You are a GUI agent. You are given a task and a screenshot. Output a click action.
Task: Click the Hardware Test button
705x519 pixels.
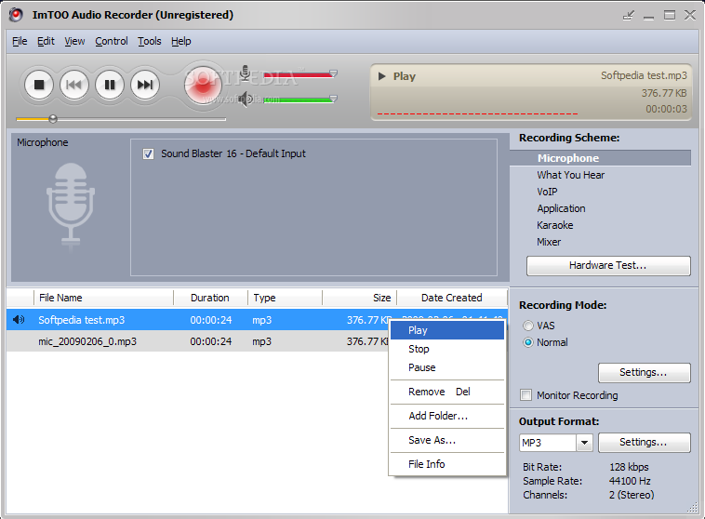[608, 265]
